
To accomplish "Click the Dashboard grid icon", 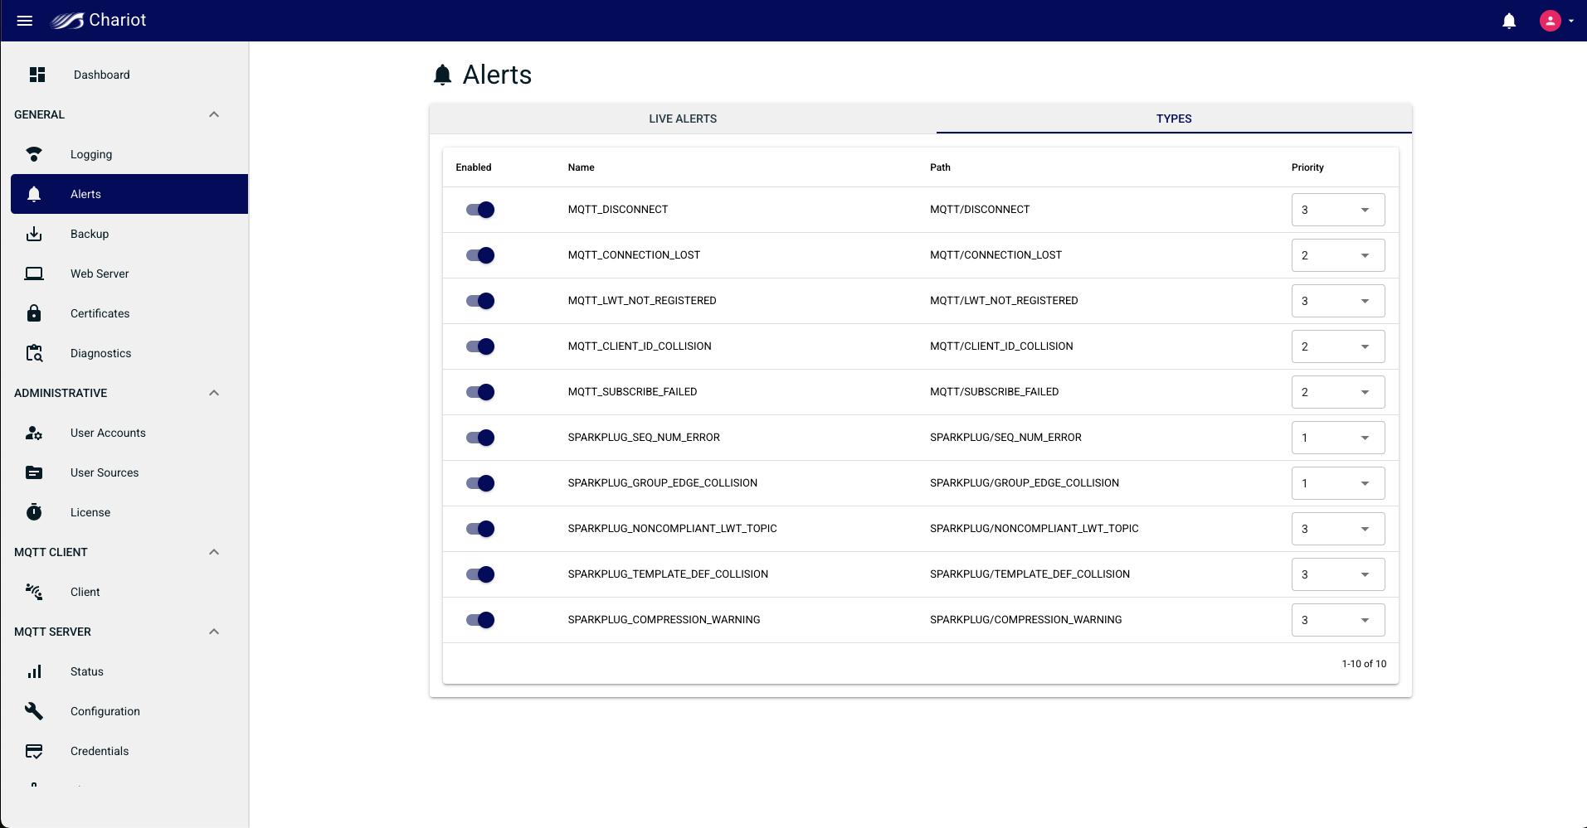I will click(37, 75).
